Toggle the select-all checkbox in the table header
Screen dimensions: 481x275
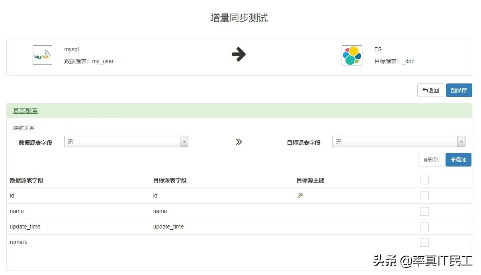pos(424,180)
